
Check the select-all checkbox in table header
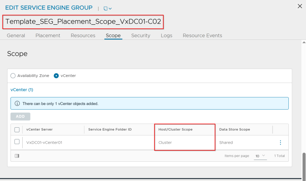pos(17,130)
